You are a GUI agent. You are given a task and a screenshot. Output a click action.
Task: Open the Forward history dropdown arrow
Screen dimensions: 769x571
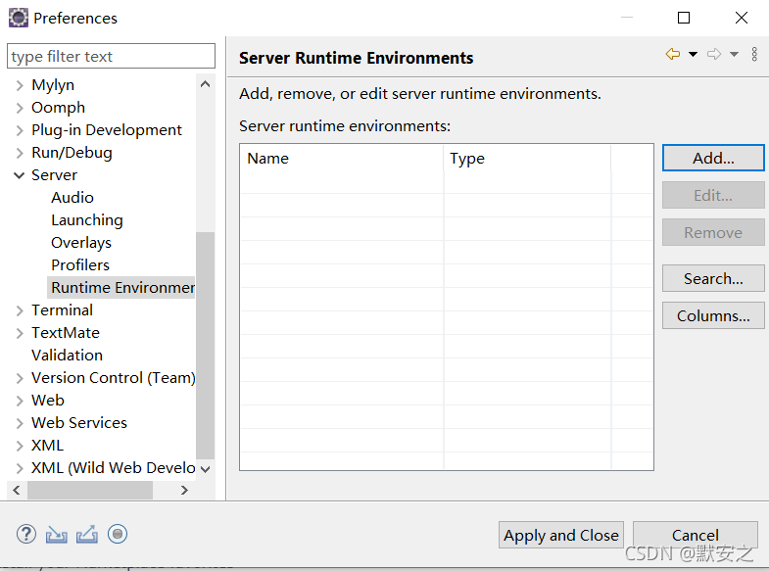(734, 54)
